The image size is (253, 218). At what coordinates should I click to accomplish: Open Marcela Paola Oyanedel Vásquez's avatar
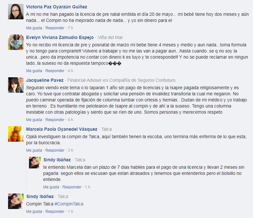[x=16, y=134]
